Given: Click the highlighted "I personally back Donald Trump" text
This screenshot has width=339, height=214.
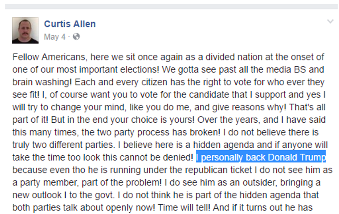Looking at the screenshot, I should 261,157.
